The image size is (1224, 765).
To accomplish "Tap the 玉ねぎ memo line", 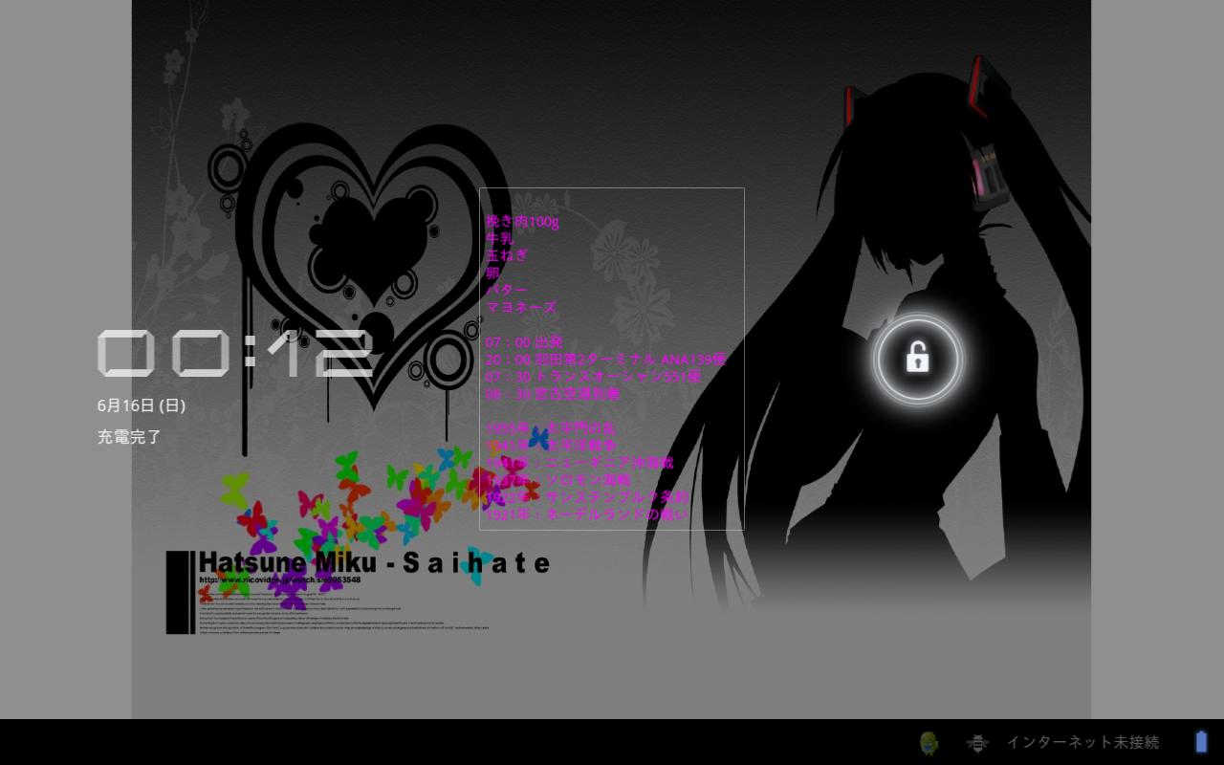I will pyautogui.click(x=506, y=256).
